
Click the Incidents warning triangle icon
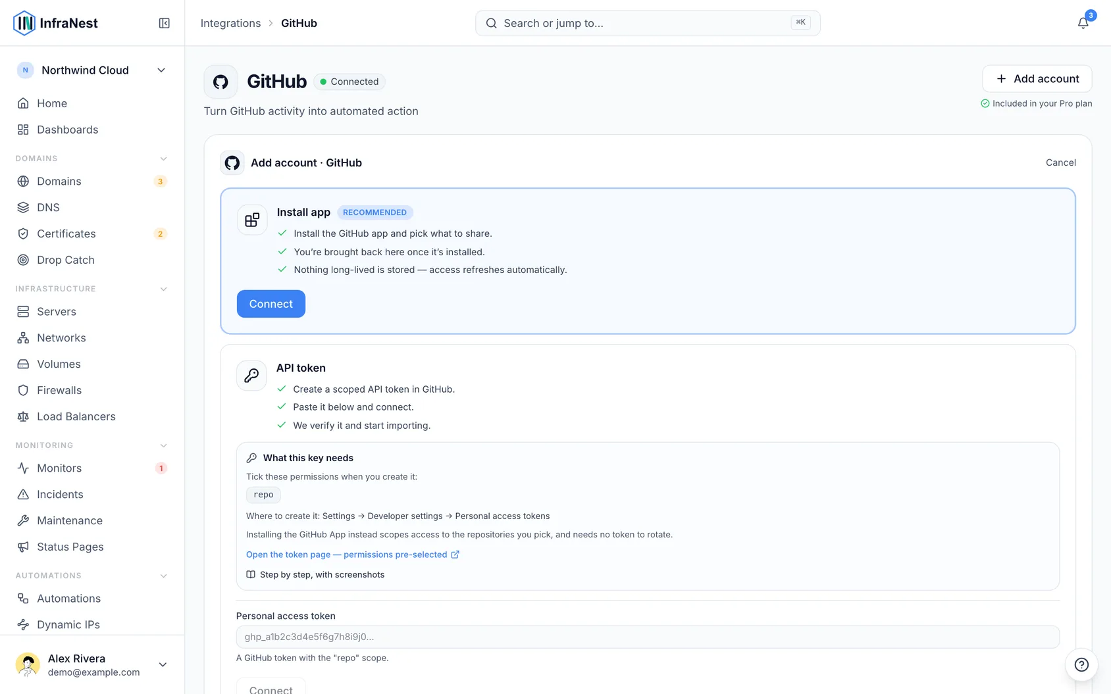click(23, 494)
